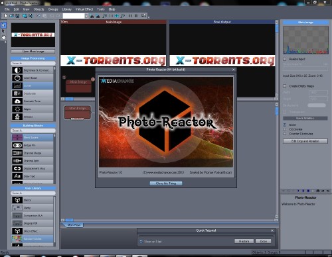This screenshot has width=332, height=257.
Task: Click the Open Main Image button
Action: [33, 51]
